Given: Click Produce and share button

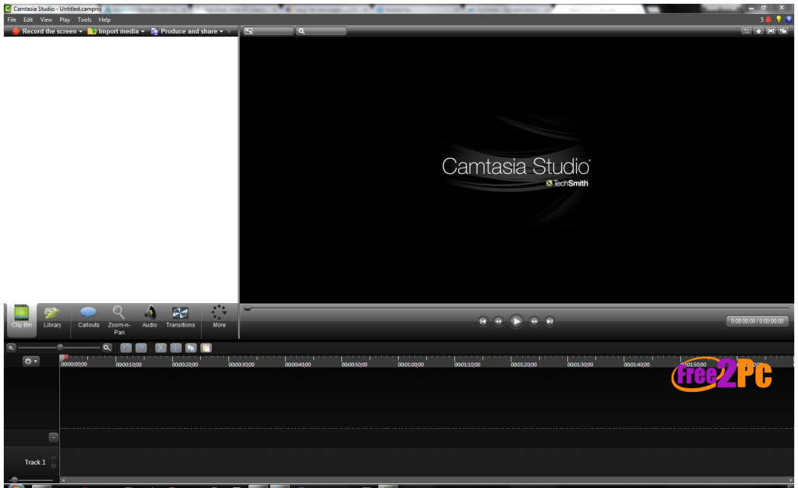Looking at the screenshot, I should tap(184, 31).
